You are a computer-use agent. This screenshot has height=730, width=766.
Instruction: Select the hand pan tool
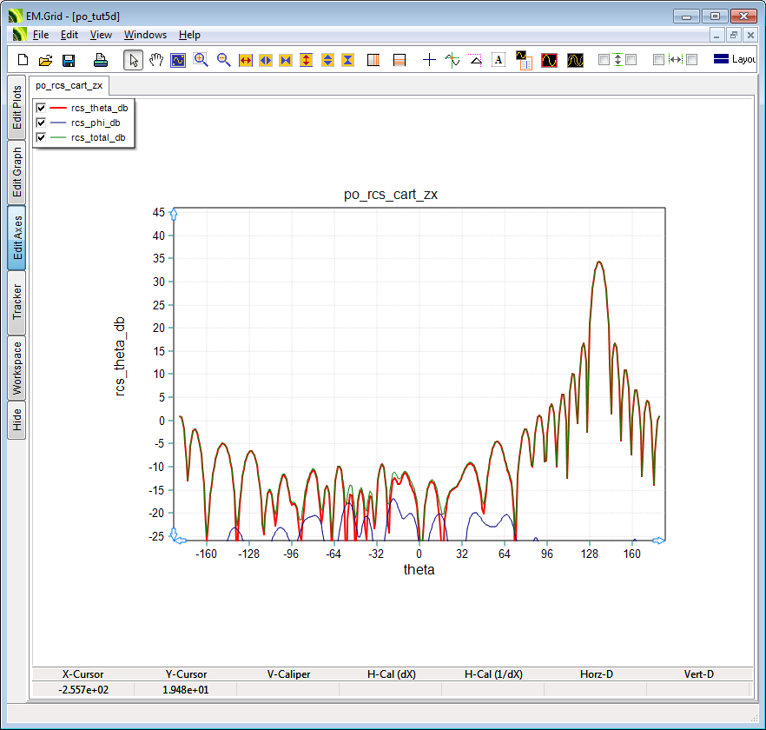point(155,60)
